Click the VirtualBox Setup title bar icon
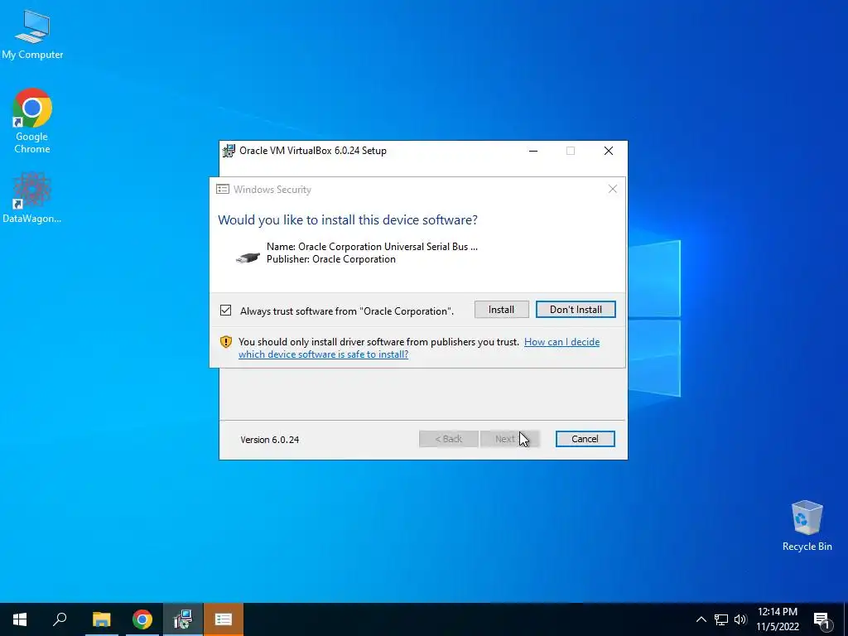This screenshot has width=848, height=636. click(229, 151)
